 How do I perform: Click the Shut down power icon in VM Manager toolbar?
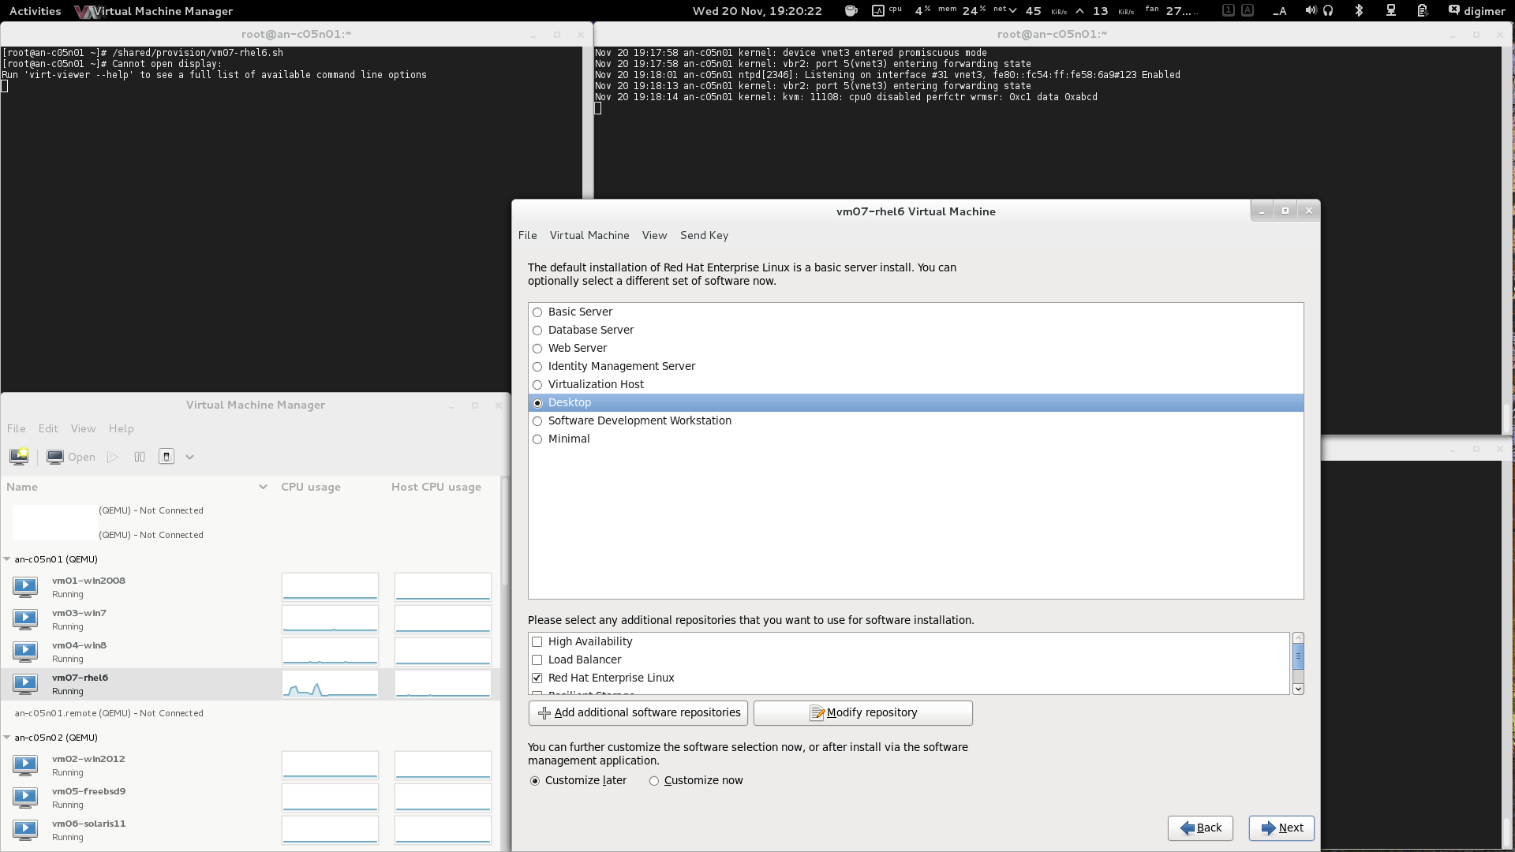pyautogui.click(x=166, y=457)
